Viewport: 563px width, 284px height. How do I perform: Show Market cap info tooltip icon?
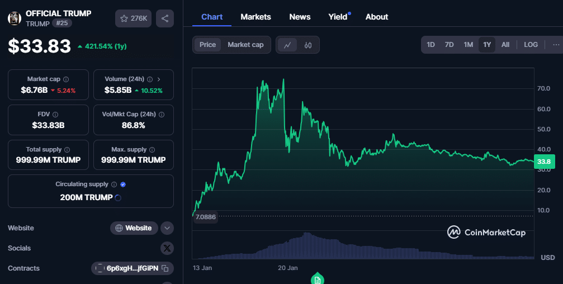pos(66,79)
